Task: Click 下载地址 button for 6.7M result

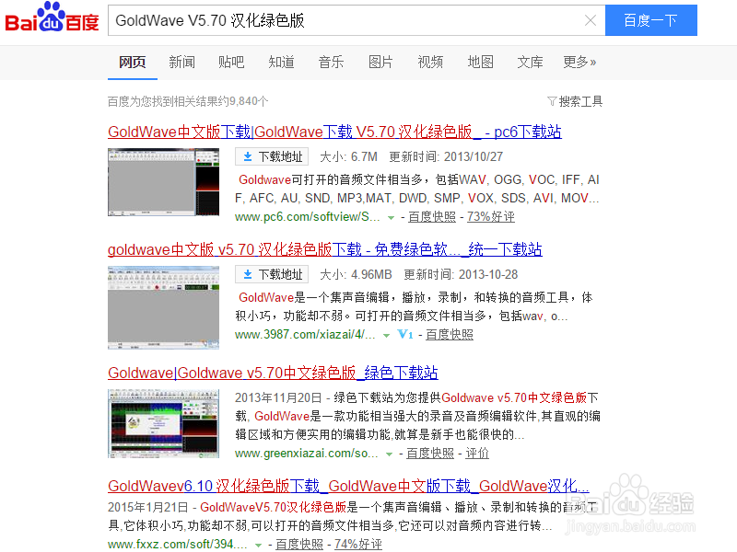Action: click(x=272, y=156)
